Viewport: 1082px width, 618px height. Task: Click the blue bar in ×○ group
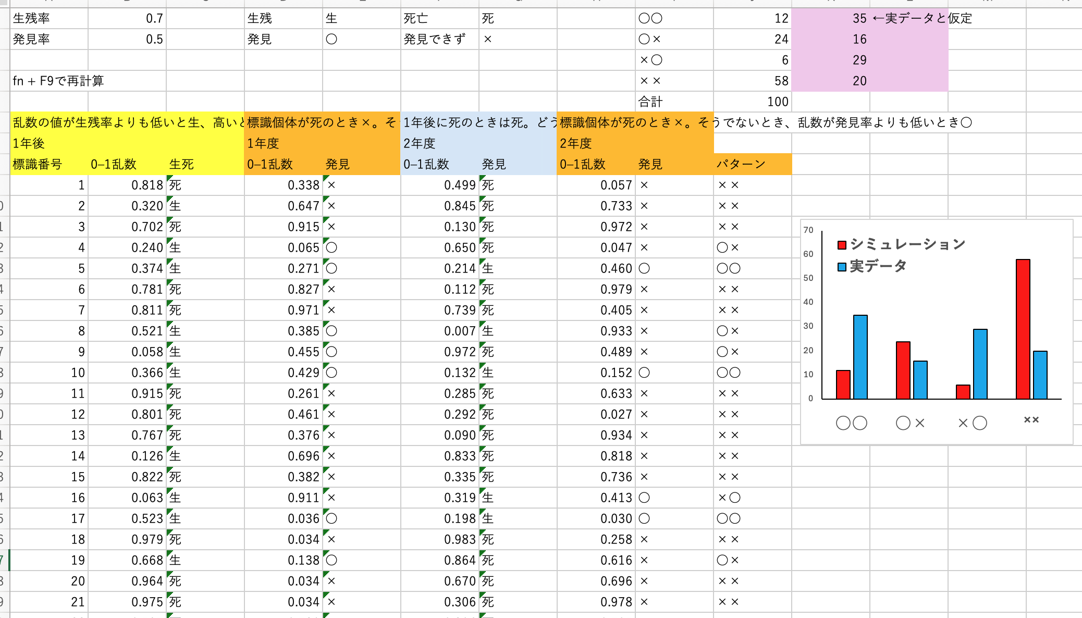tap(980, 364)
